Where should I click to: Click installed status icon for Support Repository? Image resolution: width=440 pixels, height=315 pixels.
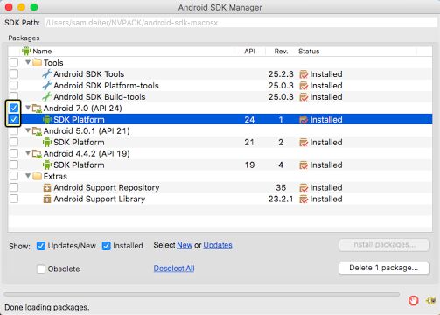[x=304, y=188]
